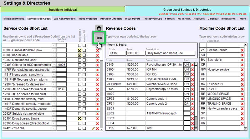The height and width of the screenshot is (139, 250).
Task: Click the pencil icon on 87426 covid clia row
Action: [x=93, y=129]
